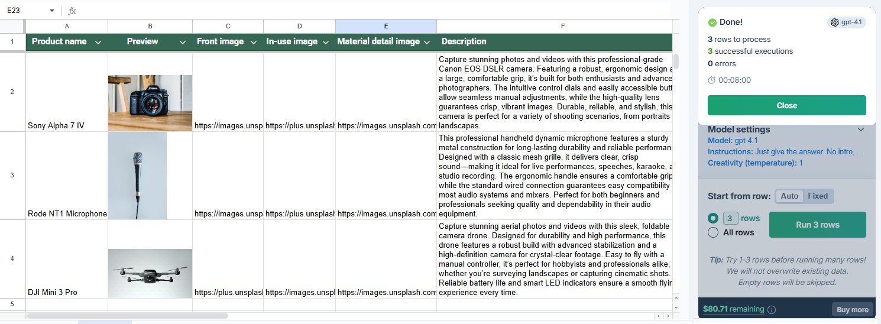Click the gpt-4.1 model badge
881x324 pixels.
pos(847,22)
